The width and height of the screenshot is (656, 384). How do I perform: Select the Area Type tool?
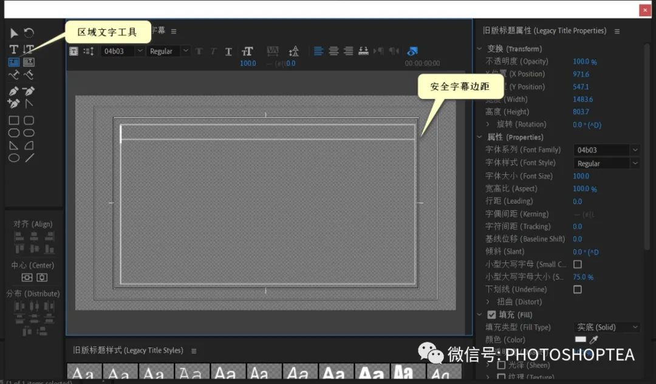pos(14,62)
